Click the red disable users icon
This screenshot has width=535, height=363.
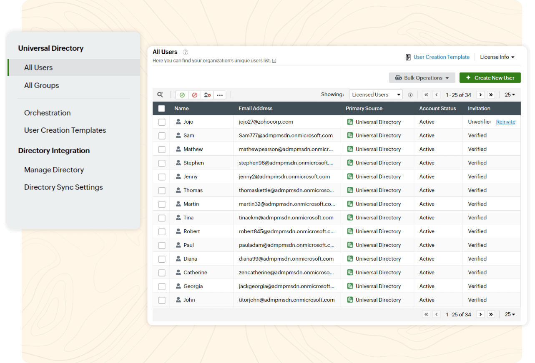(x=194, y=94)
